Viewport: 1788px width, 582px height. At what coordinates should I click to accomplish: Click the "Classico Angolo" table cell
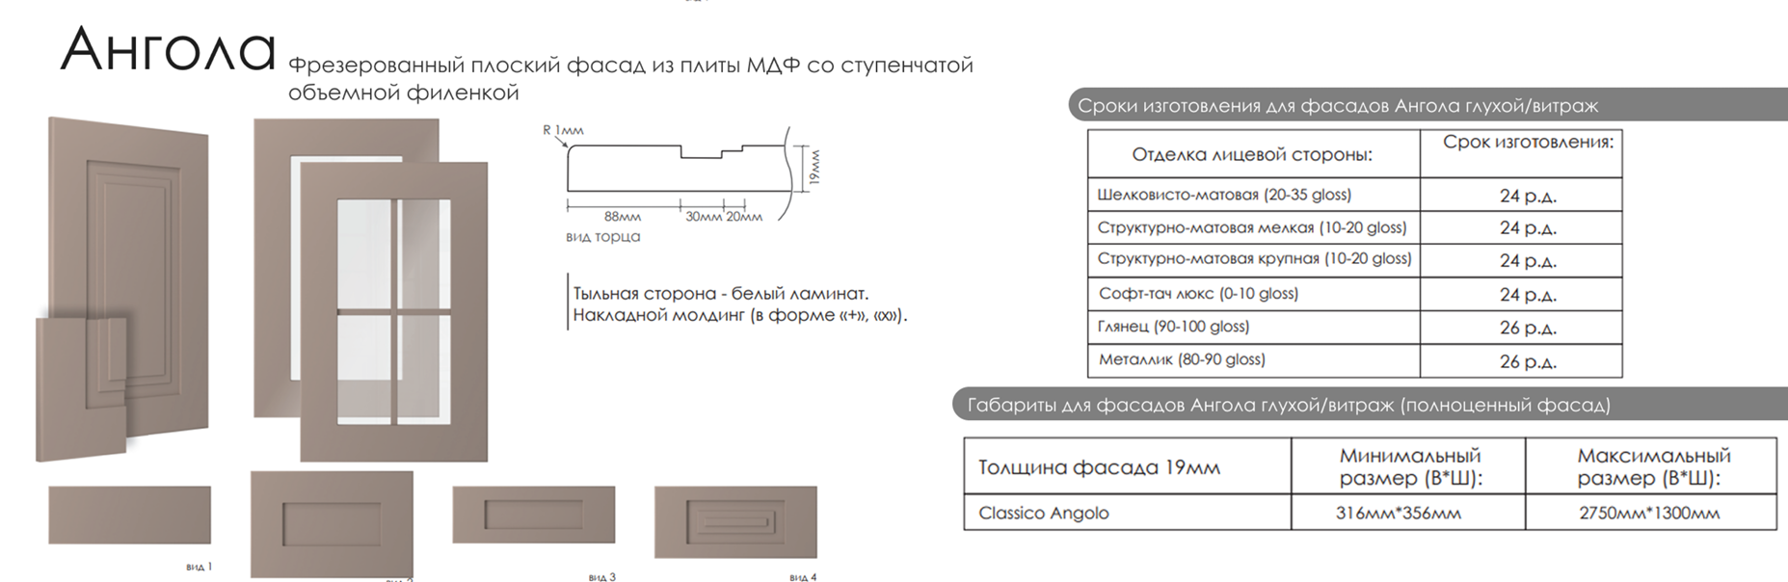(1127, 513)
